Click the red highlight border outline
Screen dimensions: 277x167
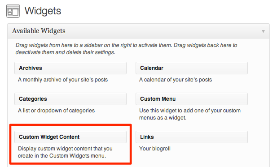coord(70,125)
